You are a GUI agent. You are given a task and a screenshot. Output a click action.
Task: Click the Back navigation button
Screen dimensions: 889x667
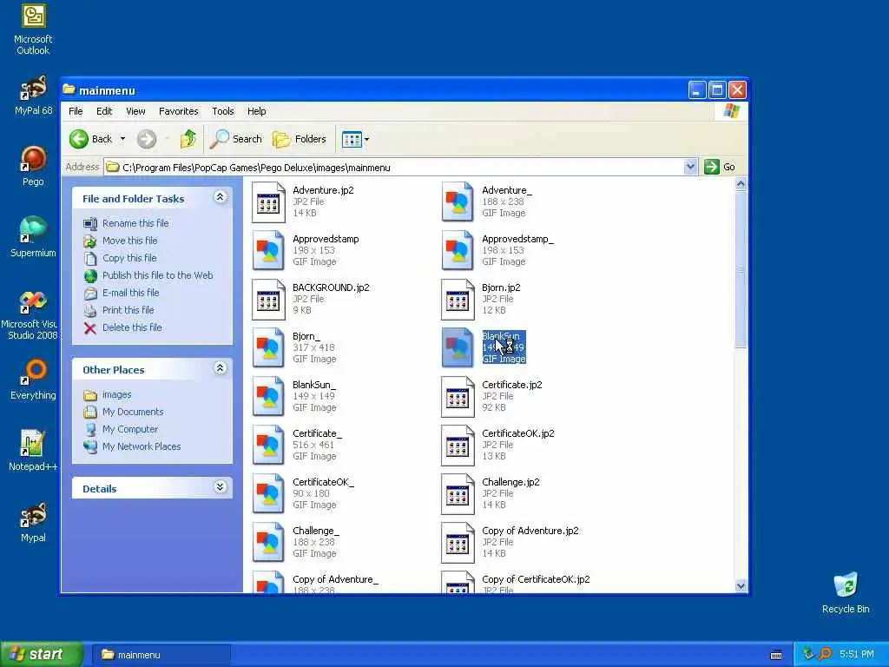pos(90,139)
